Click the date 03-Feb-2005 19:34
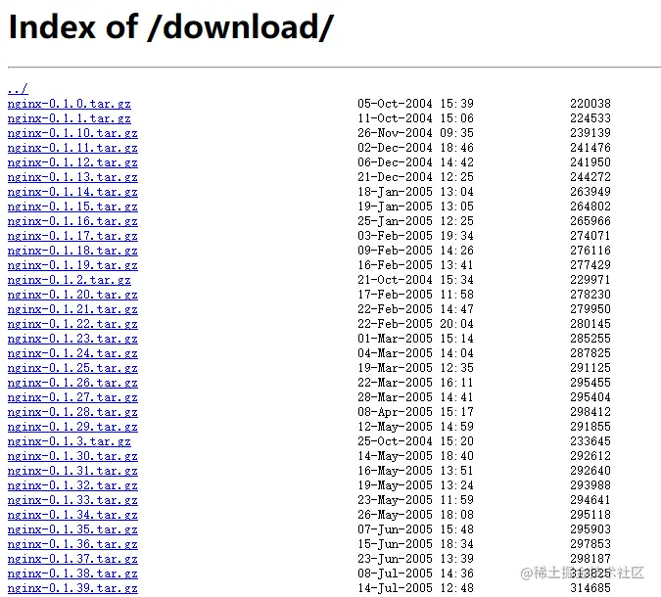 pos(415,236)
